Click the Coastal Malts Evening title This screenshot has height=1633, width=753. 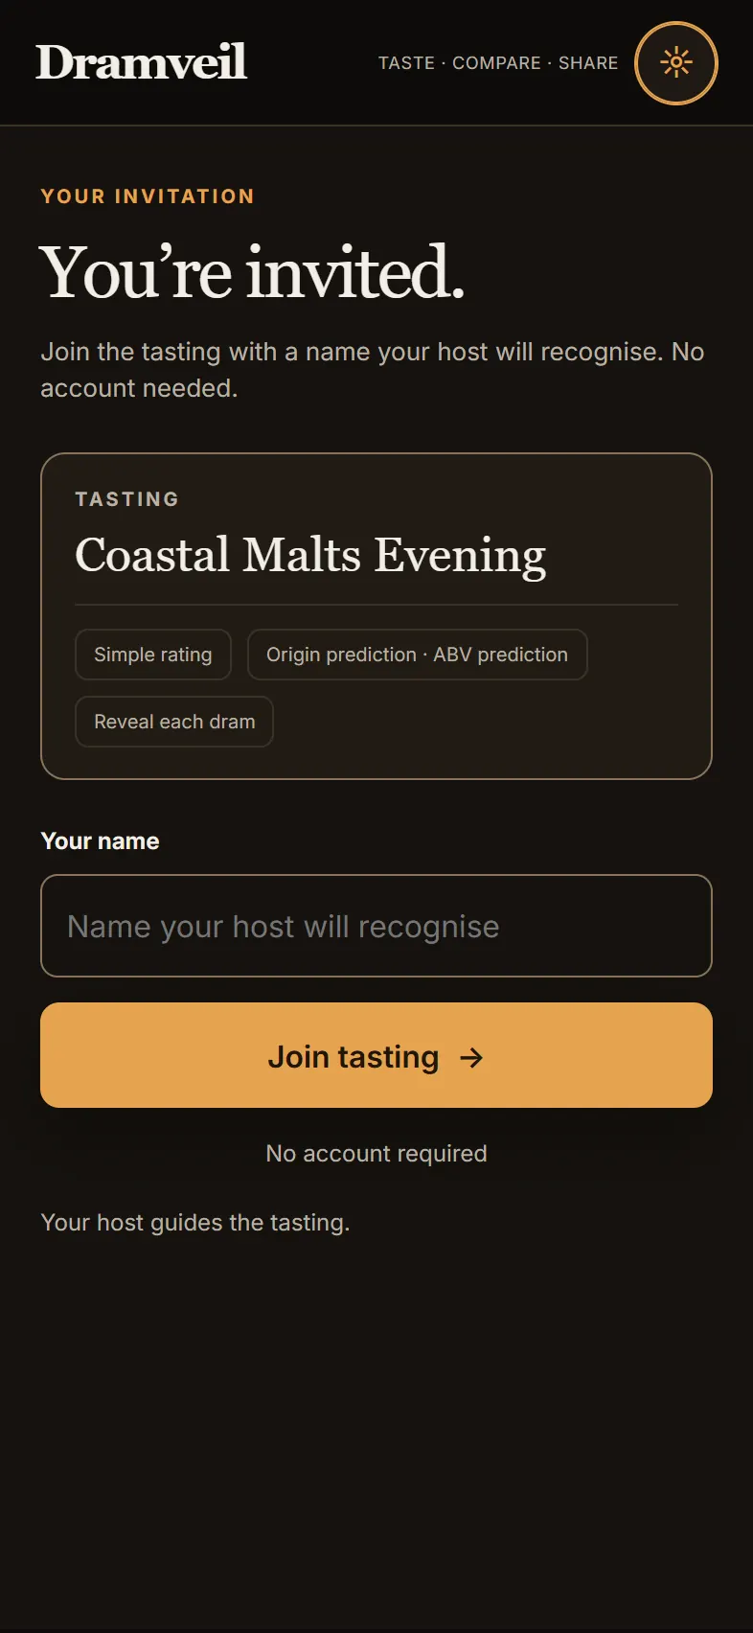coord(310,556)
